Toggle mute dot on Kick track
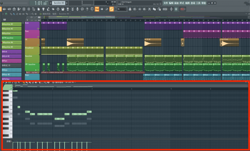 38,29
